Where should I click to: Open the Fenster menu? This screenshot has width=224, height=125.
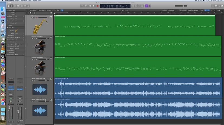[35, 1]
